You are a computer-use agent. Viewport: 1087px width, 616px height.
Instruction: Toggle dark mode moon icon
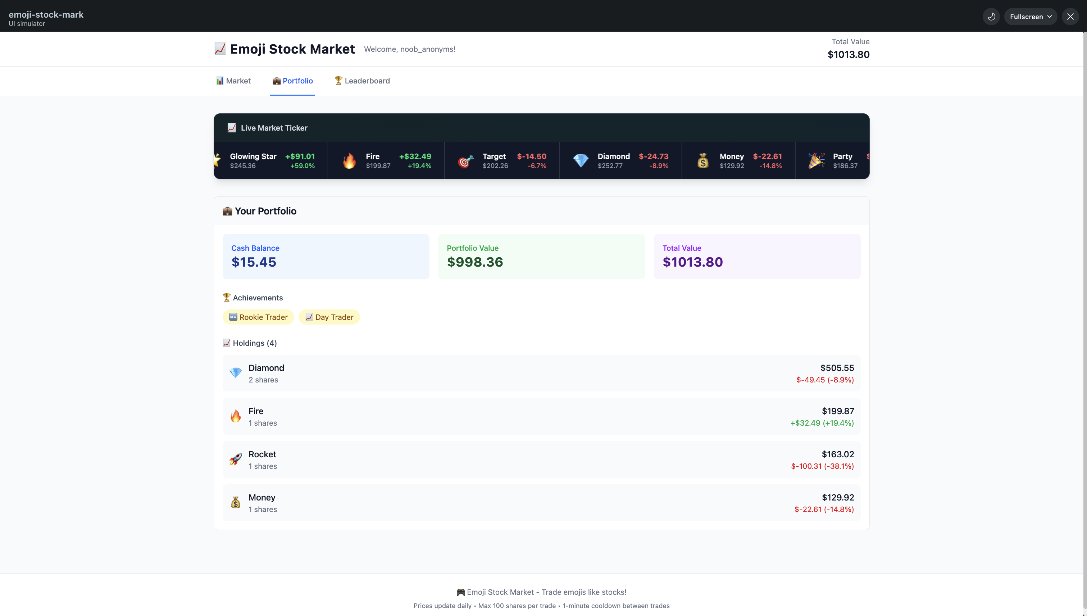point(991,17)
